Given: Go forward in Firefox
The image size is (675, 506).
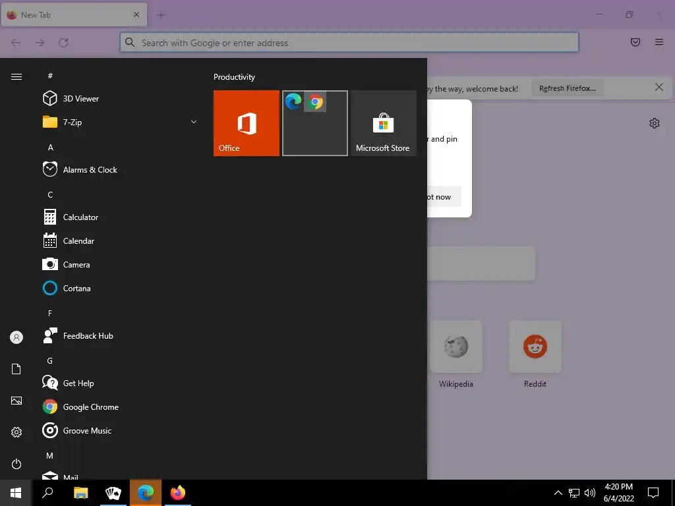Looking at the screenshot, I should [x=40, y=43].
